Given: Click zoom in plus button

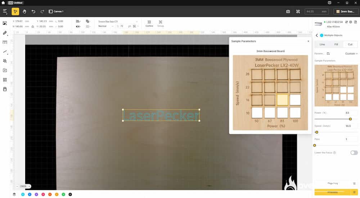Looking at the screenshot, I should click(x=29, y=186).
